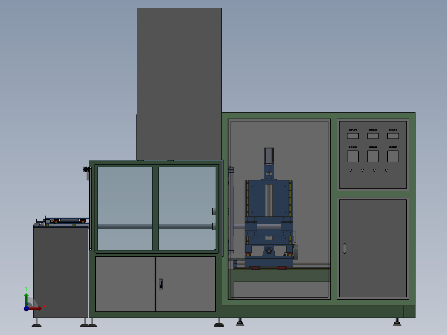Select the tall dark grey tower above the chamber

(x=179, y=84)
